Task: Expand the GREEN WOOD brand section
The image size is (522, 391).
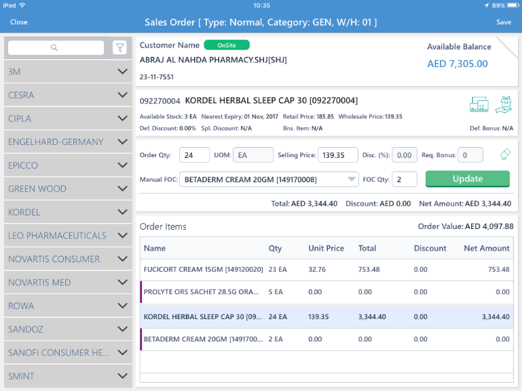Action: pos(68,188)
